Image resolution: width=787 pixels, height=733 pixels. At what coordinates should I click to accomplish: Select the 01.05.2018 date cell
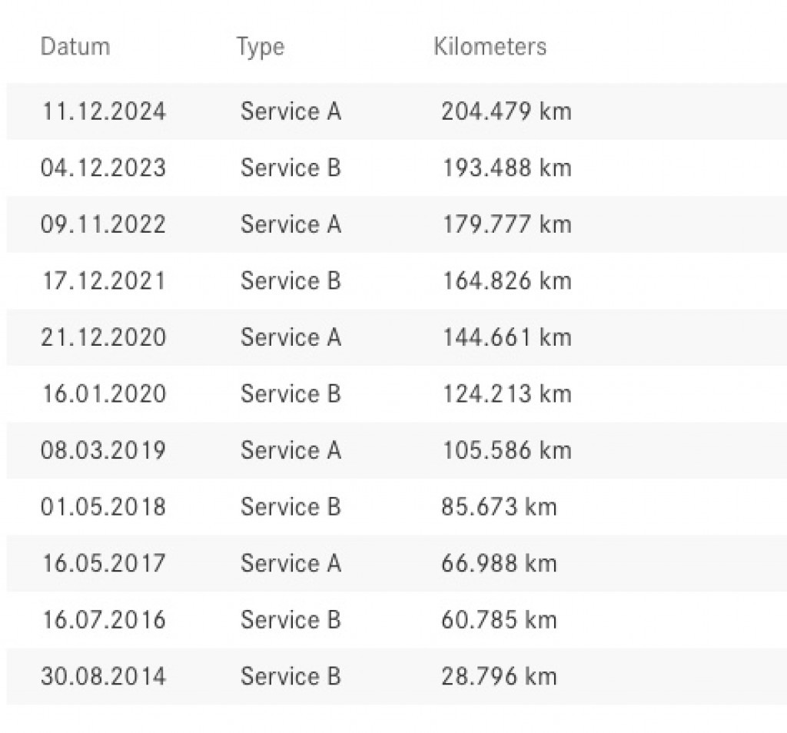pyautogui.click(x=103, y=506)
